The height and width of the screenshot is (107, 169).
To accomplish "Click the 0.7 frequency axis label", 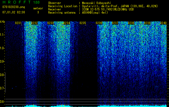I will pos(2,88).
